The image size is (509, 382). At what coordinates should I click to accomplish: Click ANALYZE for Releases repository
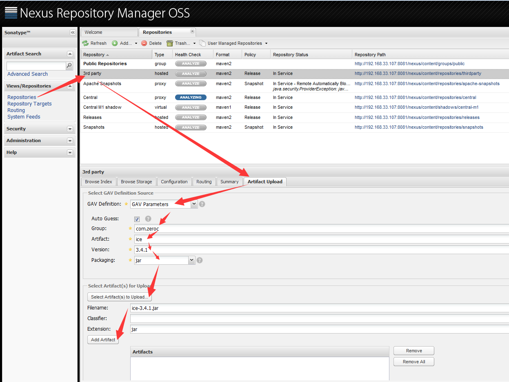(191, 117)
